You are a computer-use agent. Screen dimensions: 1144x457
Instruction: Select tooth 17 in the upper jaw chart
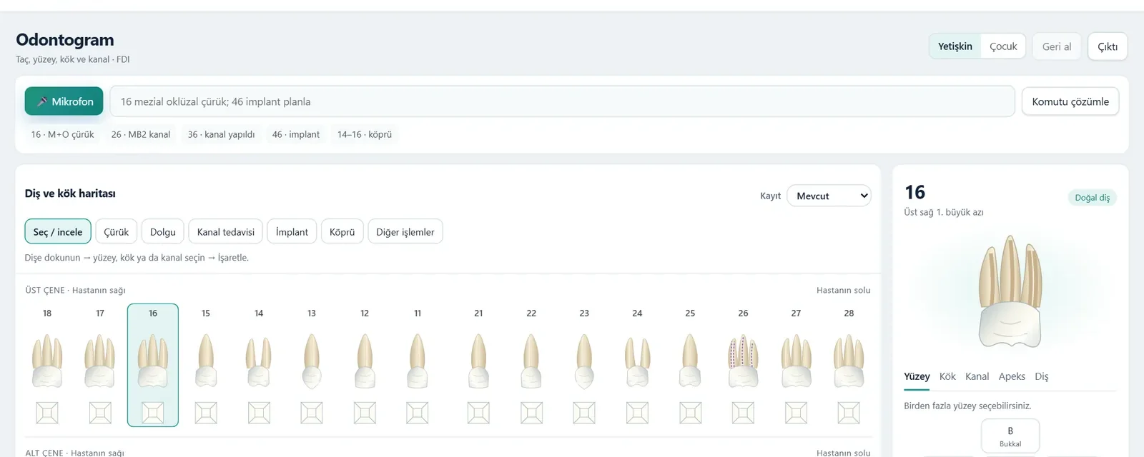[100, 361]
